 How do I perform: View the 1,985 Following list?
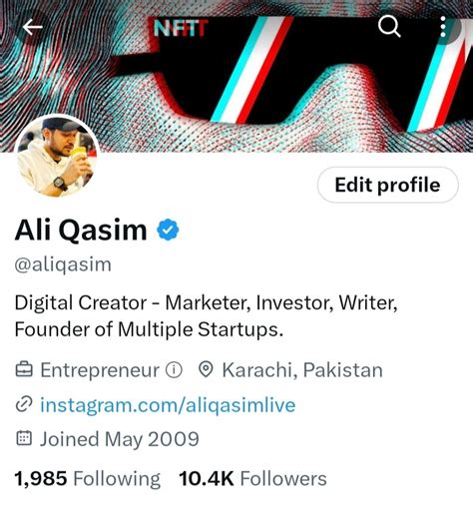[88, 478]
